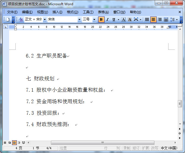The width and height of the screenshot is (185, 153).
Task: Click the style name field 正文 + 宋体
Action: pos(34,19)
